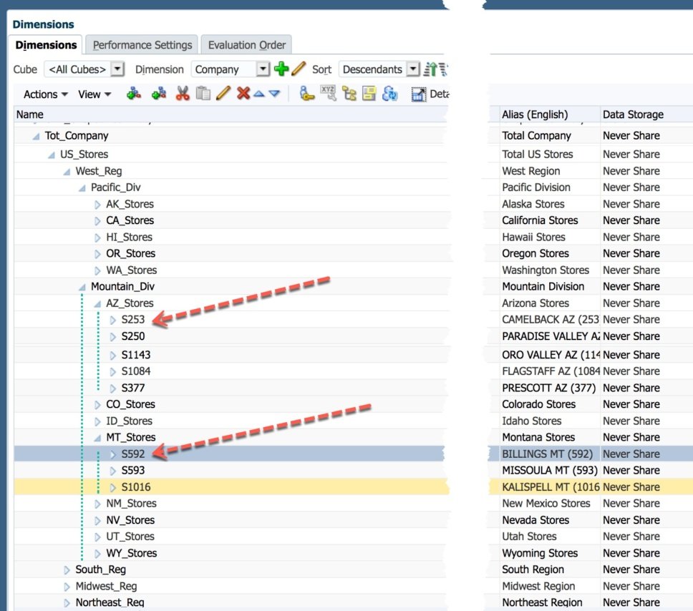
Task: Open the Actions menu
Action: tap(42, 94)
